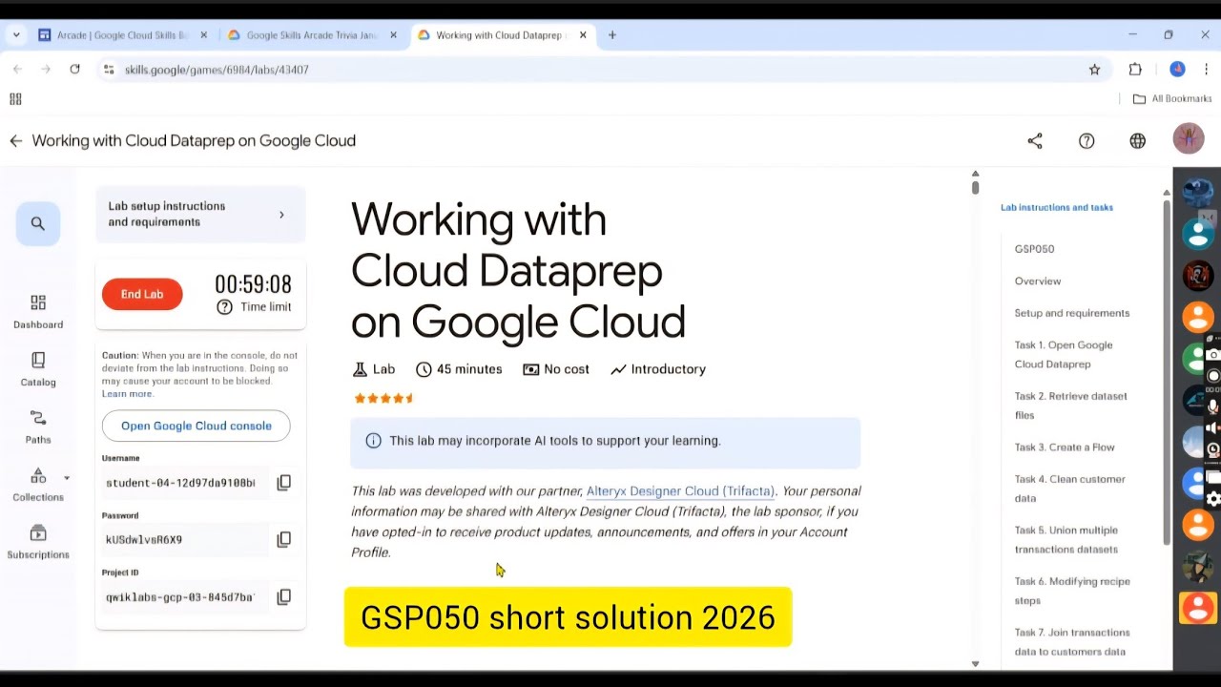Follow the Learn more link
This screenshot has height=687, width=1221.
tap(127, 394)
